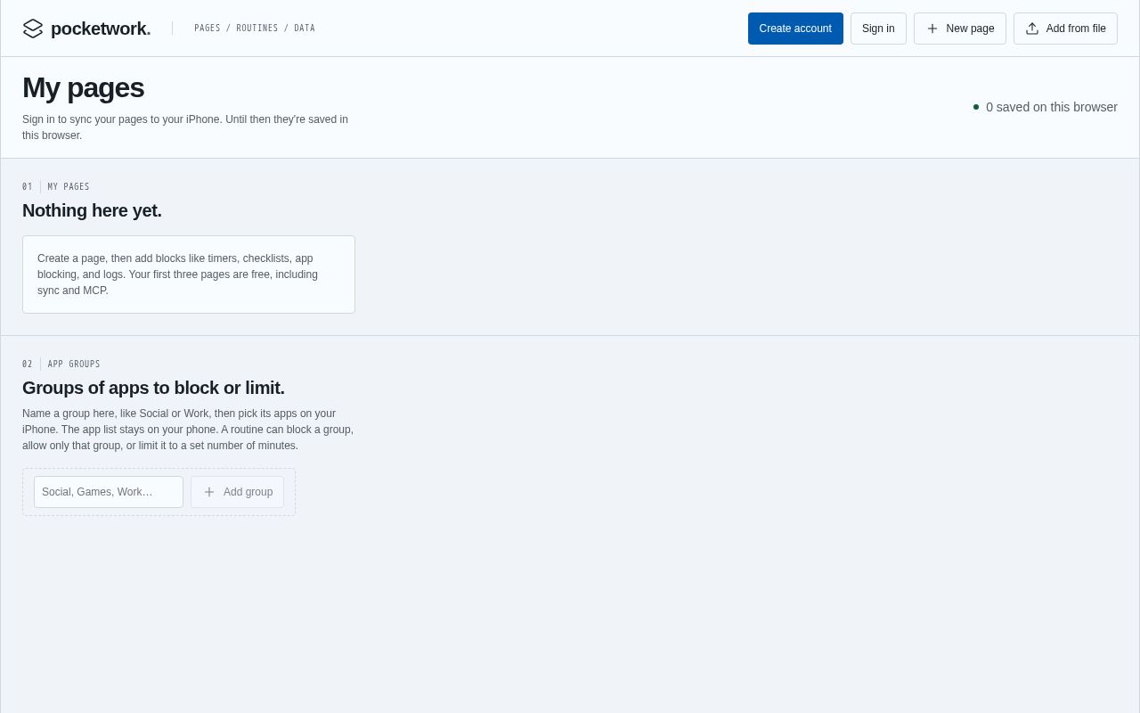Go to the ROUTINES nav item
This screenshot has width=1140, height=713.
pyautogui.click(x=257, y=29)
